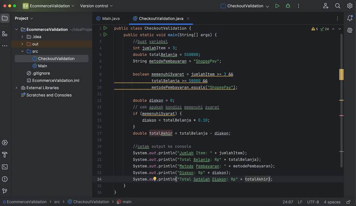Collapse the src folder

[x=22, y=51]
